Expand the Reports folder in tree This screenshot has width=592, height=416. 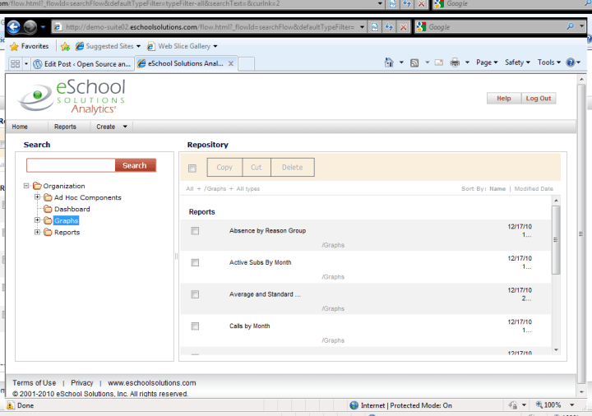pos(38,232)
